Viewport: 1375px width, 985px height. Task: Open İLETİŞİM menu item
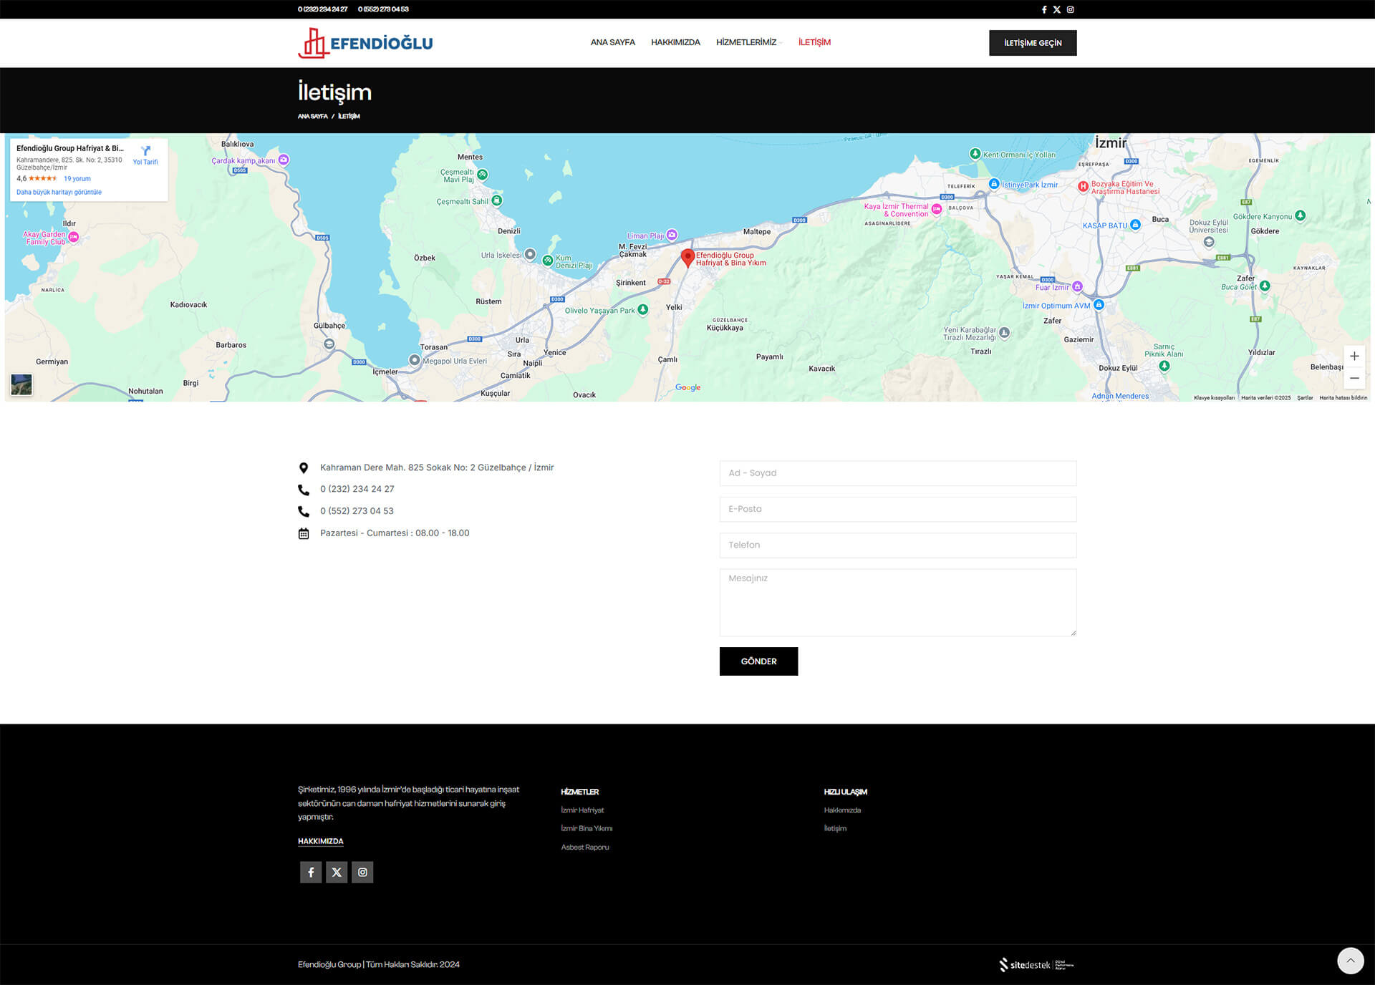point(814,42)
